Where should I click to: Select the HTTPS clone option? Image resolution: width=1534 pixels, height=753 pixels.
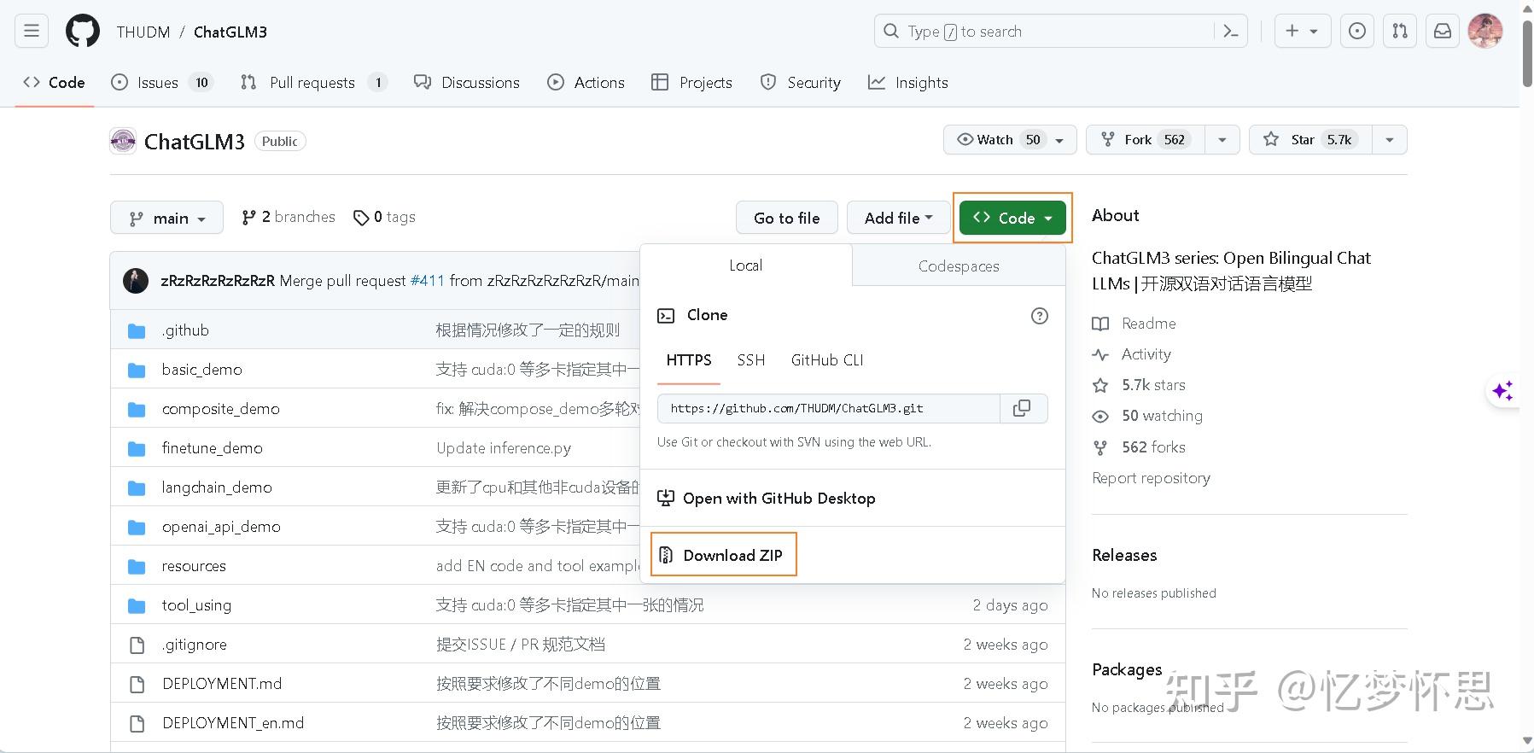[689, 360]
